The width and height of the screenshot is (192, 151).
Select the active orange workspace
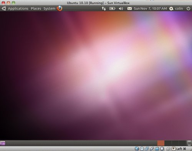coord(161,143)
